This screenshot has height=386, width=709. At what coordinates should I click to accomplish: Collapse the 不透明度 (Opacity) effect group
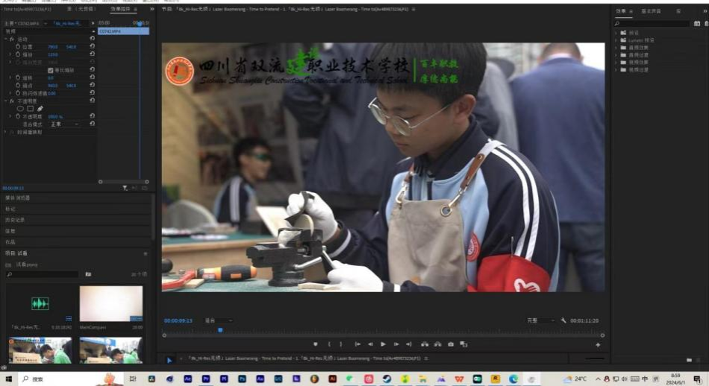click(5, 101)
